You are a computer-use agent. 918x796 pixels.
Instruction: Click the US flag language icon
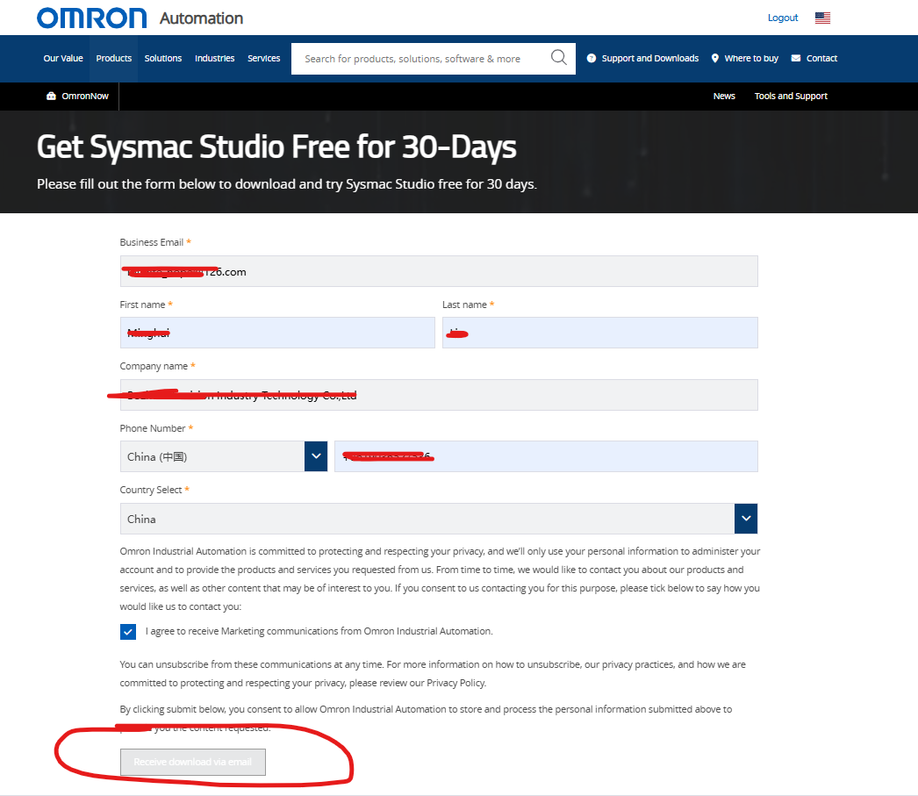coord(822,18)
